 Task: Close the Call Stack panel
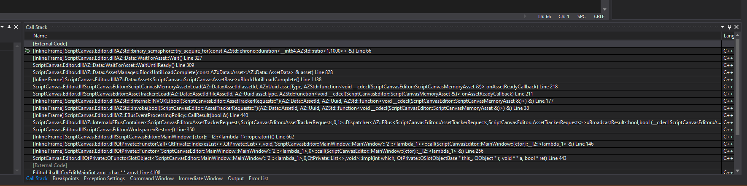pyautogui.click(x=736, y=27)
